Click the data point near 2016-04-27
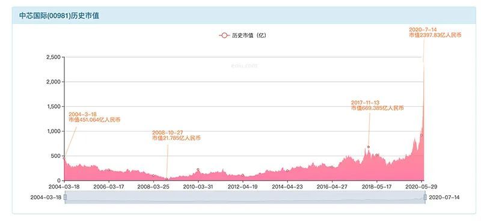Image resolution: width=481 pixels, height=221 pixels. coord(332,167)
